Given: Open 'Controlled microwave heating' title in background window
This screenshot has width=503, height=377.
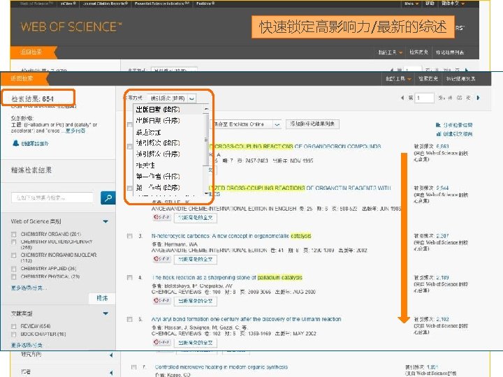Looking at the screenshot, I should [x=221, y=367].
